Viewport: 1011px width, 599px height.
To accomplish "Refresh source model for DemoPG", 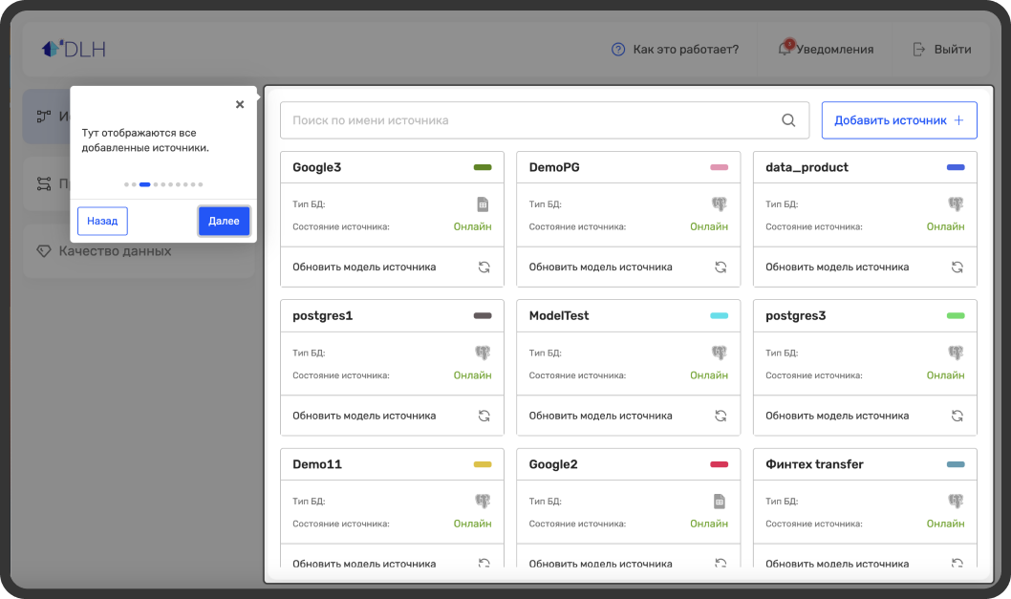I will pyautogui.click(x=721, y=267).
